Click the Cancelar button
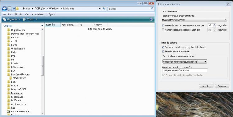Image resolution: width=233 pixels, height=117 pixels. 222,86
